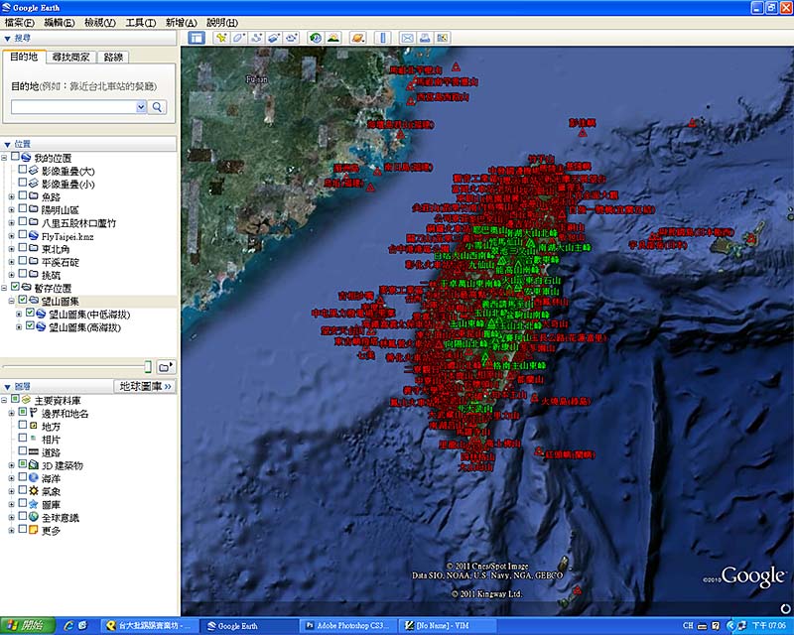Open the 檔案(F) menu
The width and height of the screenshot is (794, 635).
coord(19,23)
